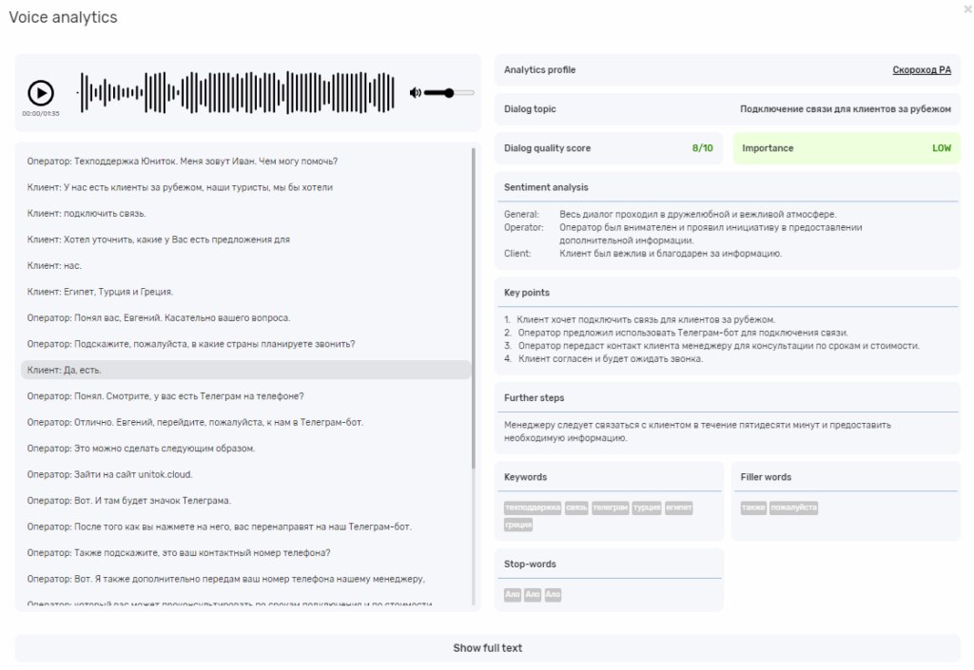Close the Voice analytics window
The height and width of the screenshot is (670, 974).
[967, 9]
